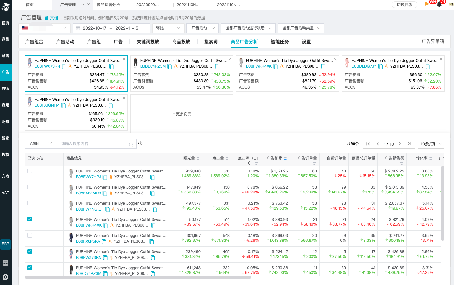Screen dimensions: 454x285
Task: Click the ERP badge in the sidebar
Action: pyautogui.click(x=5, y=244)
